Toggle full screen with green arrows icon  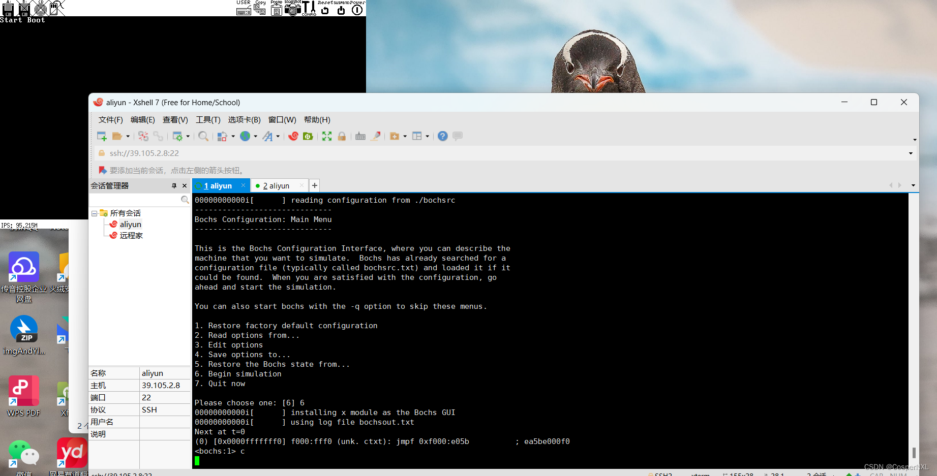click(327, 136)
